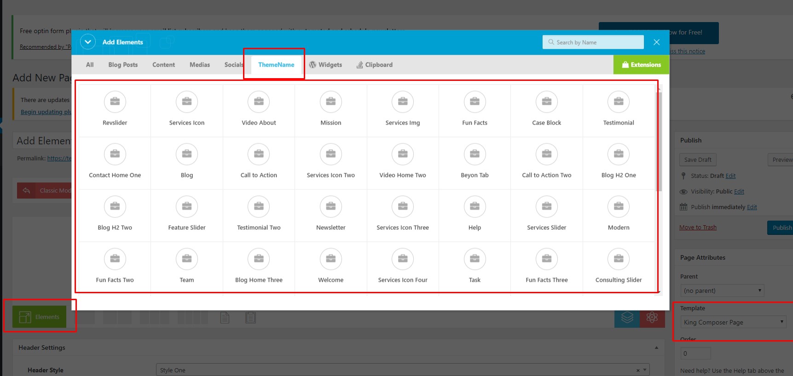Add the Consulting Slider element
The height and width of the screenshot is (376, 793).
618,268
